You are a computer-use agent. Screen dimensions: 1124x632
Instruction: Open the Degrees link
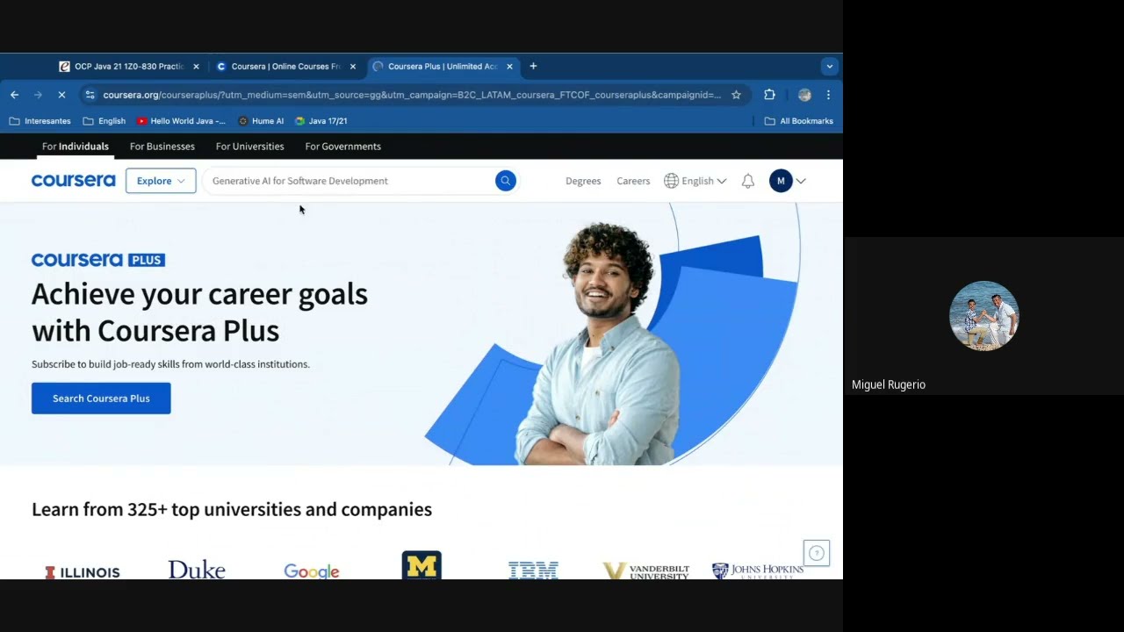pyautogui.click(x=583, y=181)
